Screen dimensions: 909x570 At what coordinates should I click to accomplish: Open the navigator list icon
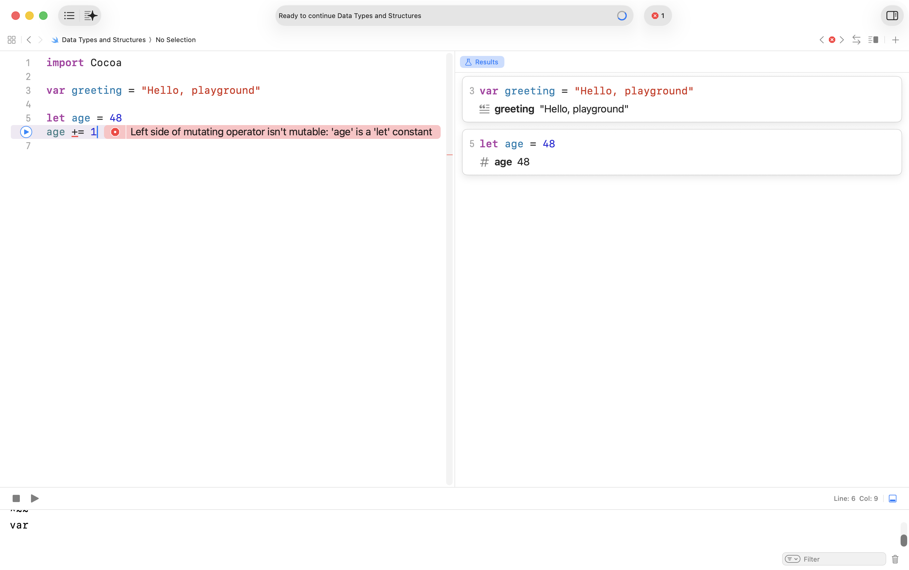69,16
